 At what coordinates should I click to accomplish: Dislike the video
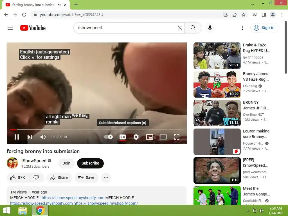pos(36,178)
